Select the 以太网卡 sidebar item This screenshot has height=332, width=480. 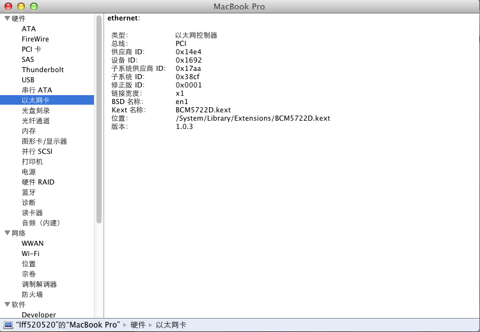tap(35, 100)
